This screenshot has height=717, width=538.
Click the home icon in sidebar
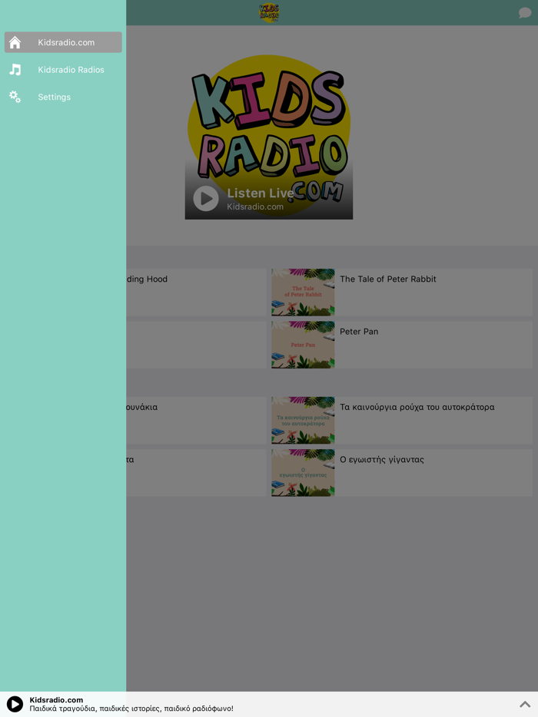click(x=15, y=42)
